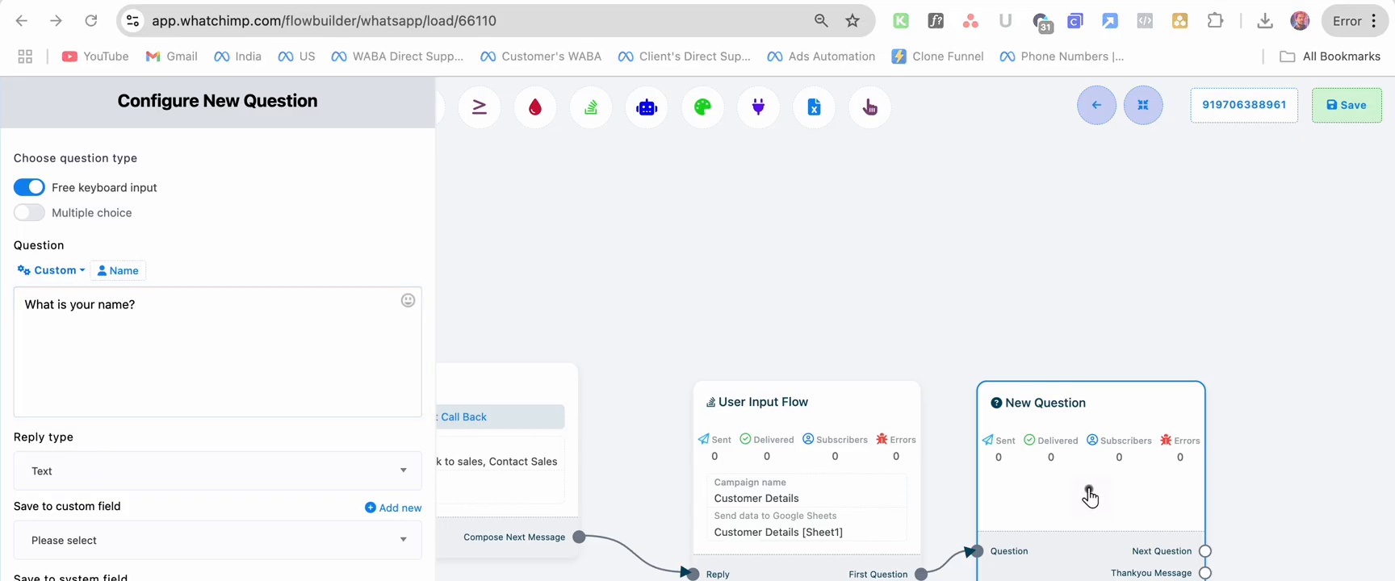Click the green stacked layers icon
1395x581 pixels.
591,107
